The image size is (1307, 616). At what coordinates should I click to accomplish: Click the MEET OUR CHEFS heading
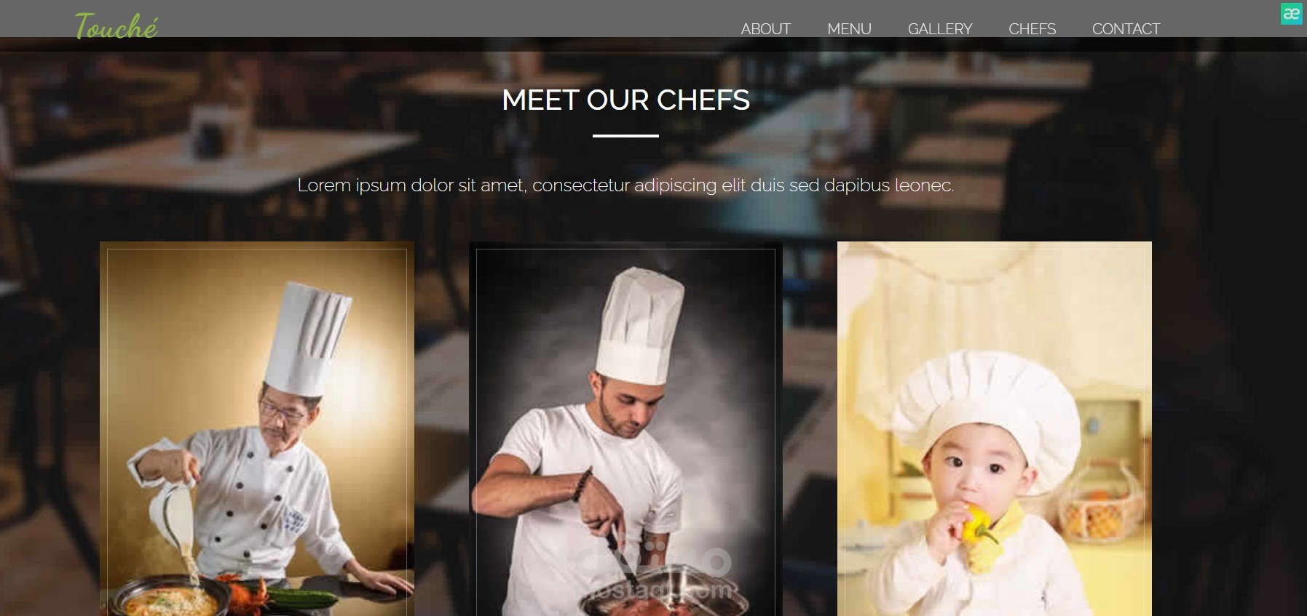[x=625, y=100]
